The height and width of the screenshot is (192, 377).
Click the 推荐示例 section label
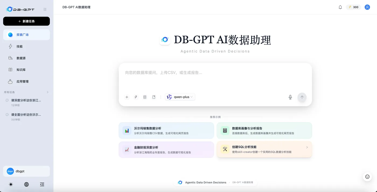(x=215, y=117)
